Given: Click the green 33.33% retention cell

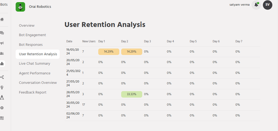Looking at the screenshot, I should click(x=131, y=94).
